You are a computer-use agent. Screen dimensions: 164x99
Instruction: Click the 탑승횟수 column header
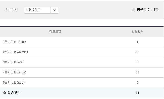pyautogui.click(x=137, y=31)
